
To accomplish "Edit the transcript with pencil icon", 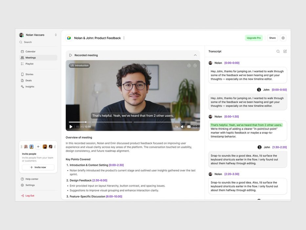I will pos(285,52).
